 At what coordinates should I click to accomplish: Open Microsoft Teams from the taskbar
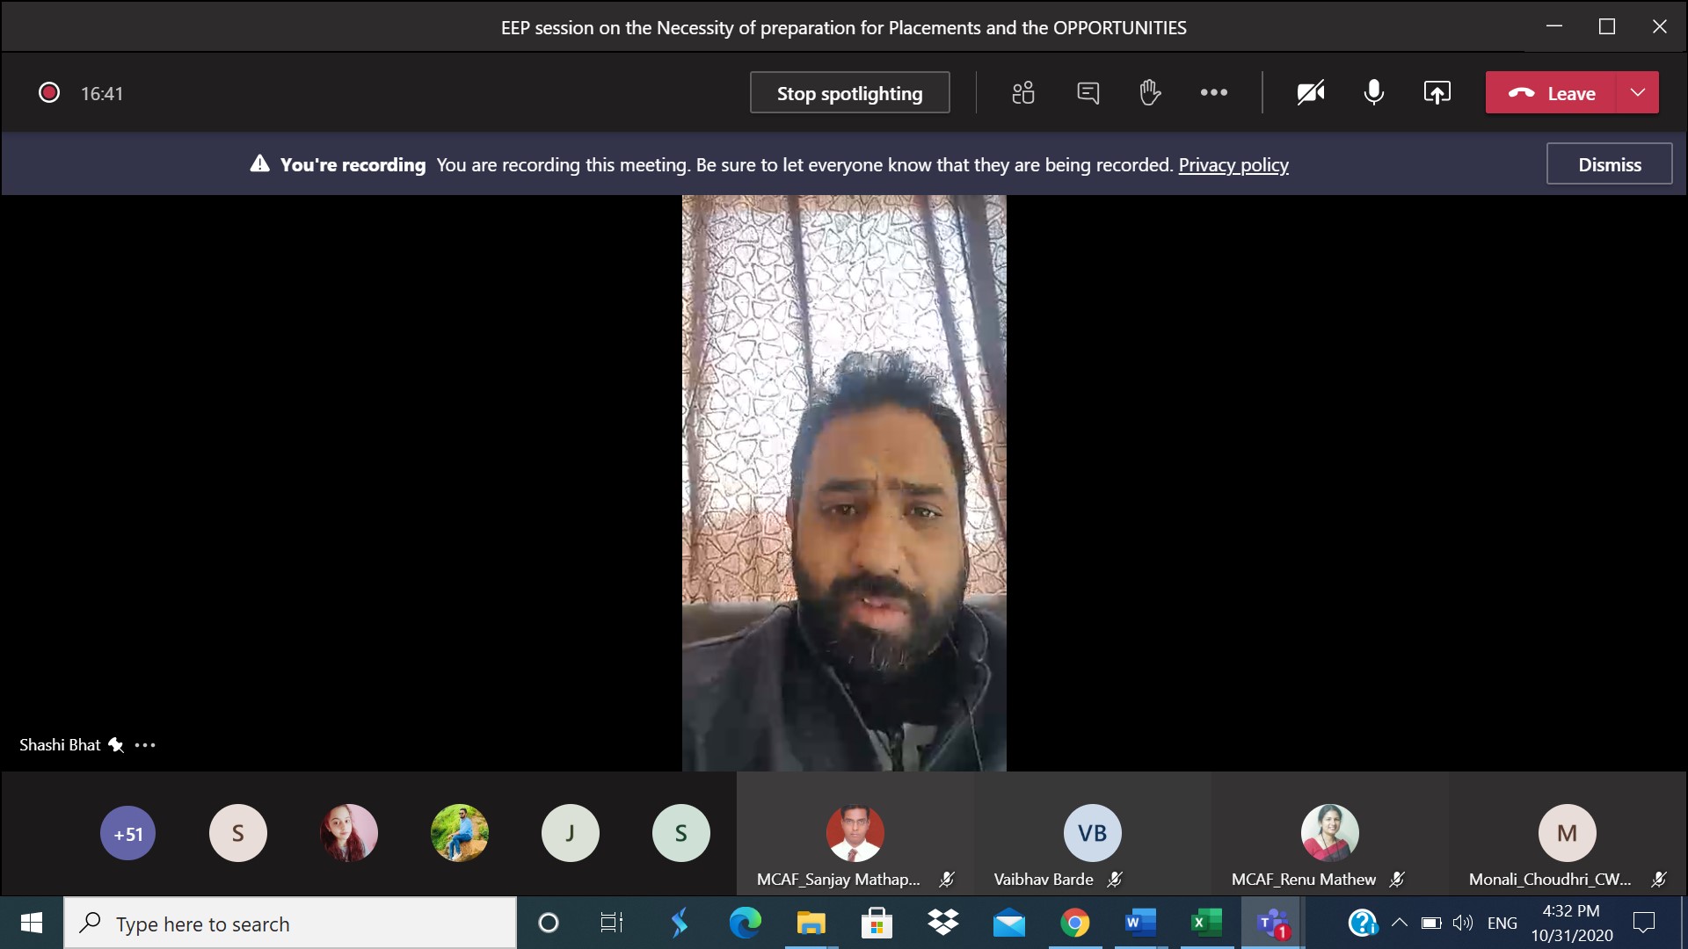pyautogui.click(x=1272, y=924)
